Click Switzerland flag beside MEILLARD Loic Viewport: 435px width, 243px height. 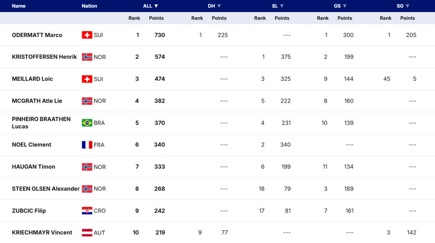87,79
